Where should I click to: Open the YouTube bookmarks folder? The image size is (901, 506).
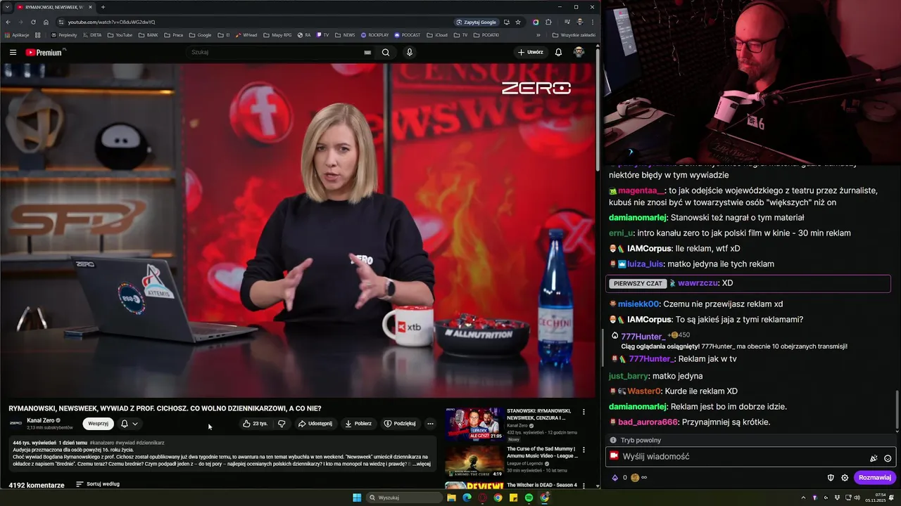120,34
